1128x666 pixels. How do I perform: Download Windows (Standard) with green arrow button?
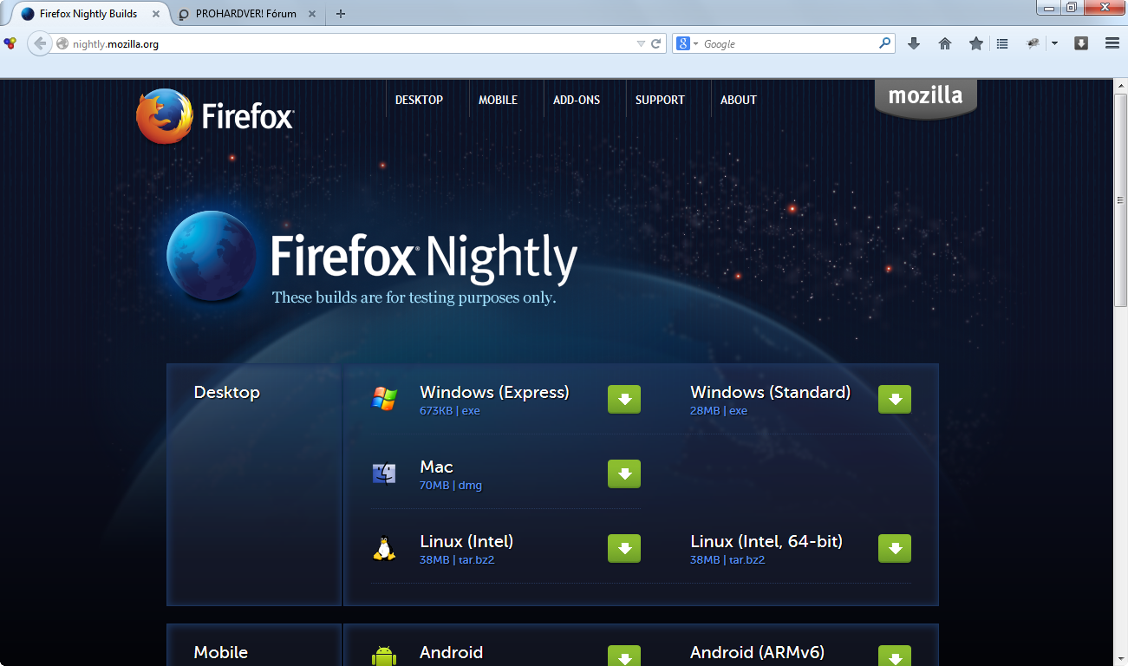(895, 399)
